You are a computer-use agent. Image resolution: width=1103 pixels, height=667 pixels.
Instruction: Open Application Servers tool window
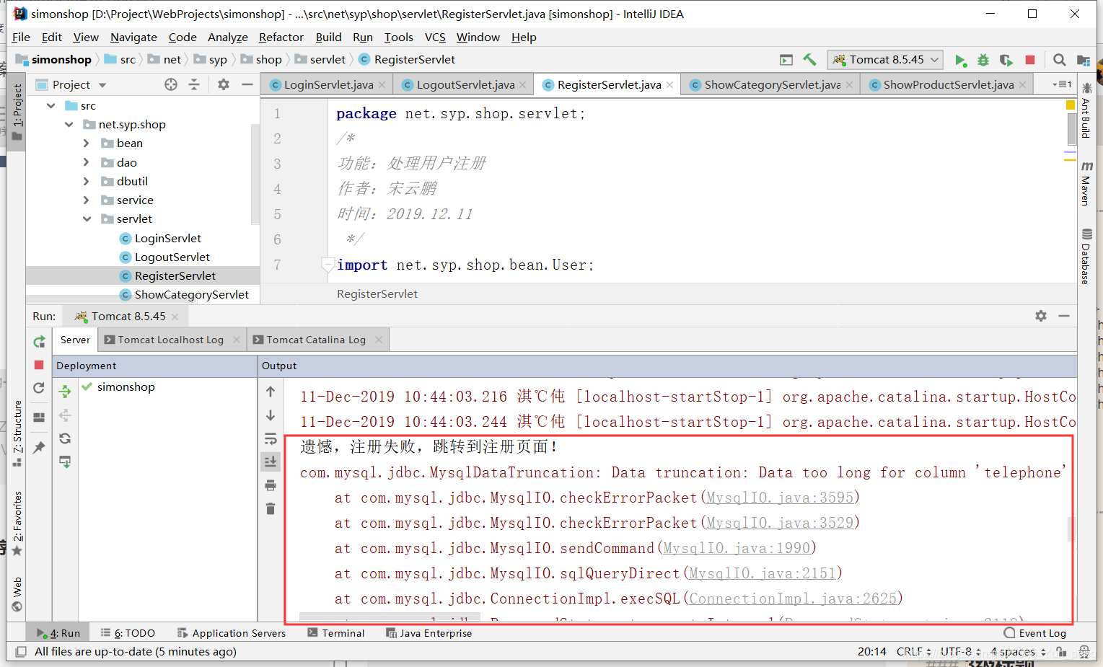point(232,633)
